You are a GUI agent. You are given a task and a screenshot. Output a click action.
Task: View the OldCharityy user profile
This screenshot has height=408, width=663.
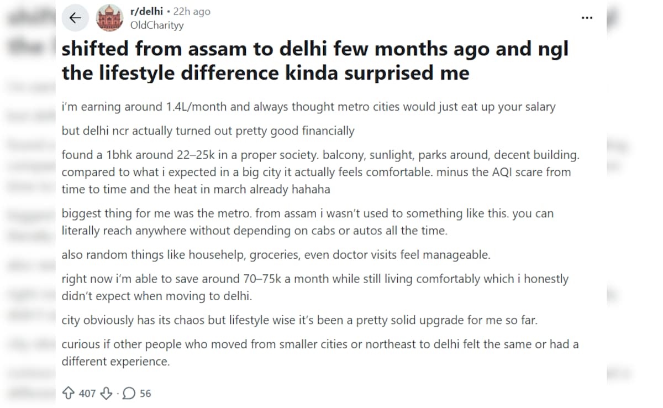157,25
